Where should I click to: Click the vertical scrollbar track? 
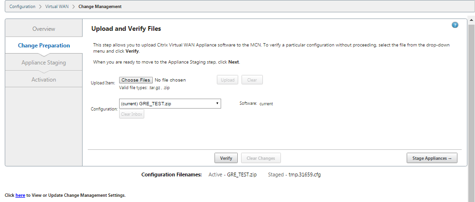(472, 112)
